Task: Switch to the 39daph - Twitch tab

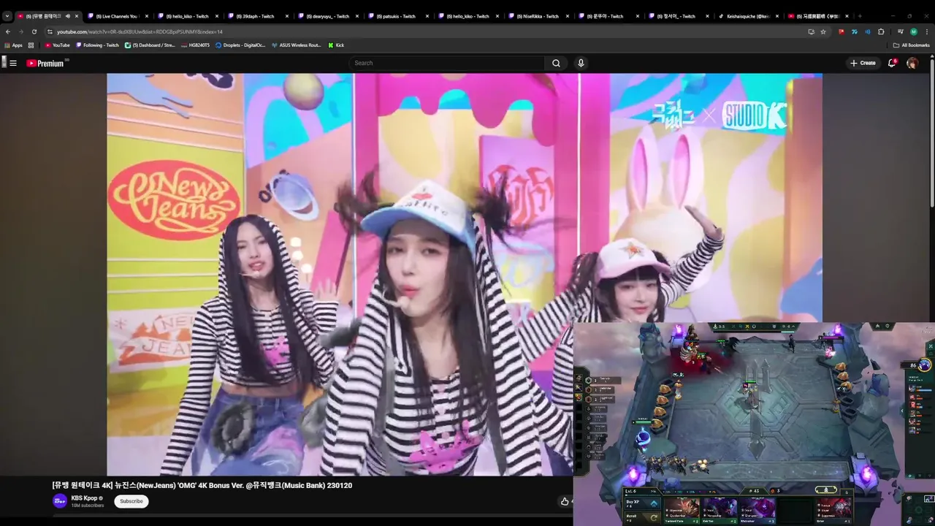Action: click(x=256, y=16)
